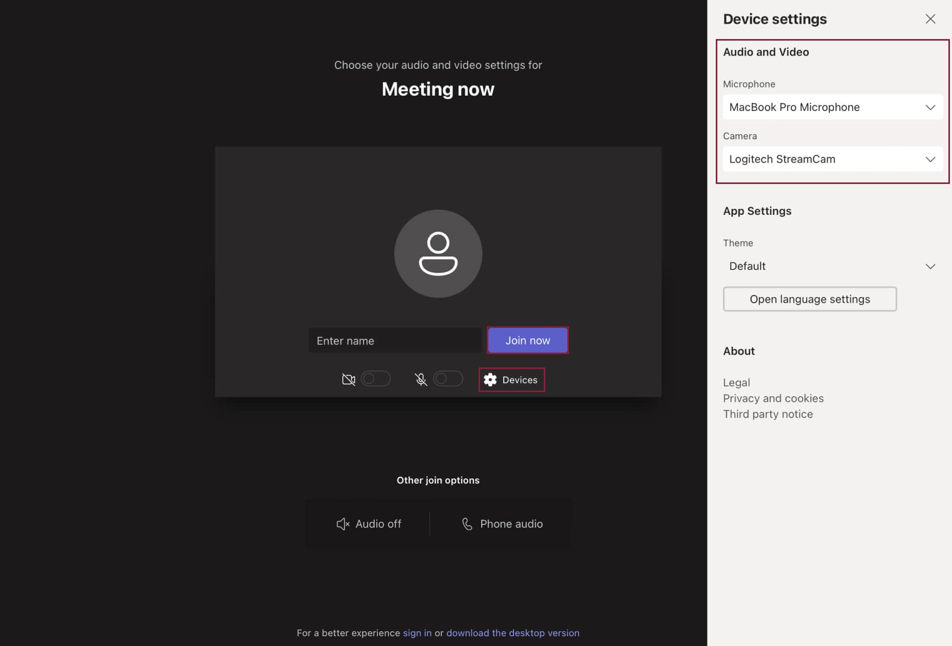
Task: Click the Devices gear icon
Action: 490,380
